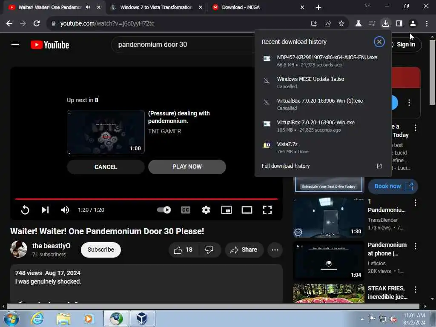Open the media controls toolbar icon

372,24
